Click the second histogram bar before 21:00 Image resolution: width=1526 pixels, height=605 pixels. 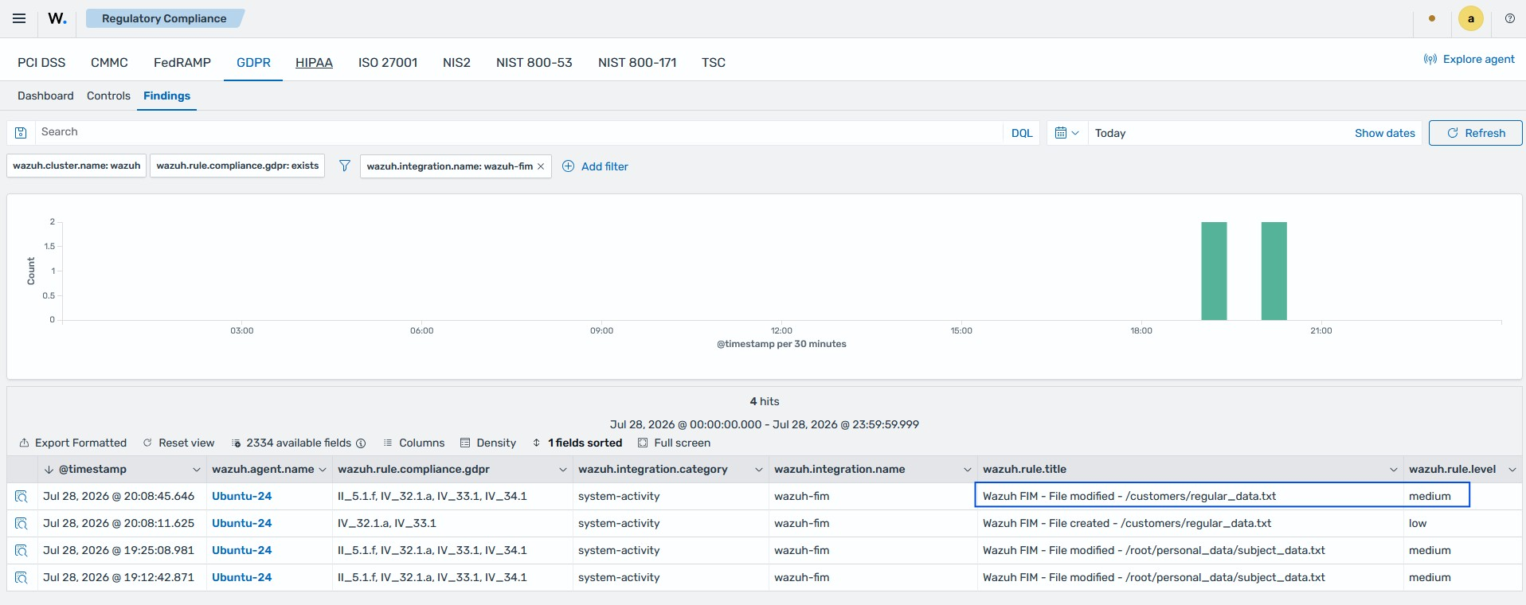pyautogui.click(x=1274, y=271)
